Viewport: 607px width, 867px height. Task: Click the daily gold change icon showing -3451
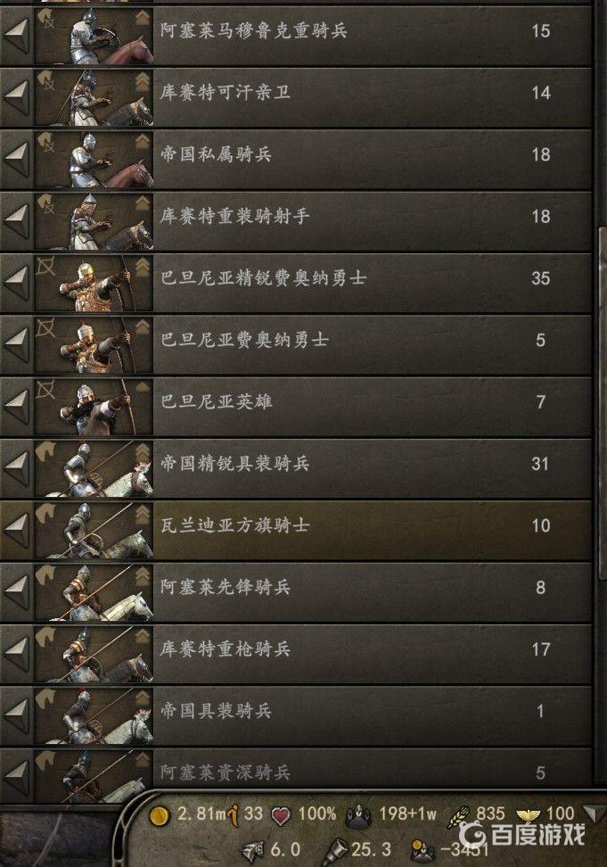click(422, 850)
